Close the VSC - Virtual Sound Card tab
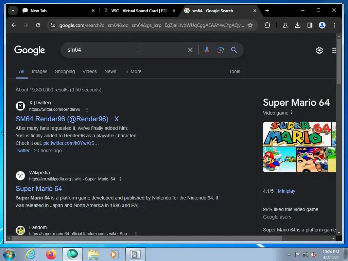This screenshot has height=261, width=348. pos(174,11)
